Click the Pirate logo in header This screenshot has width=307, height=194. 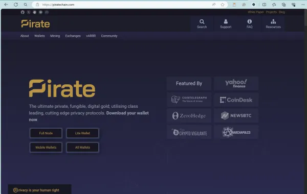pyautogui.click(x=35, y=23)
